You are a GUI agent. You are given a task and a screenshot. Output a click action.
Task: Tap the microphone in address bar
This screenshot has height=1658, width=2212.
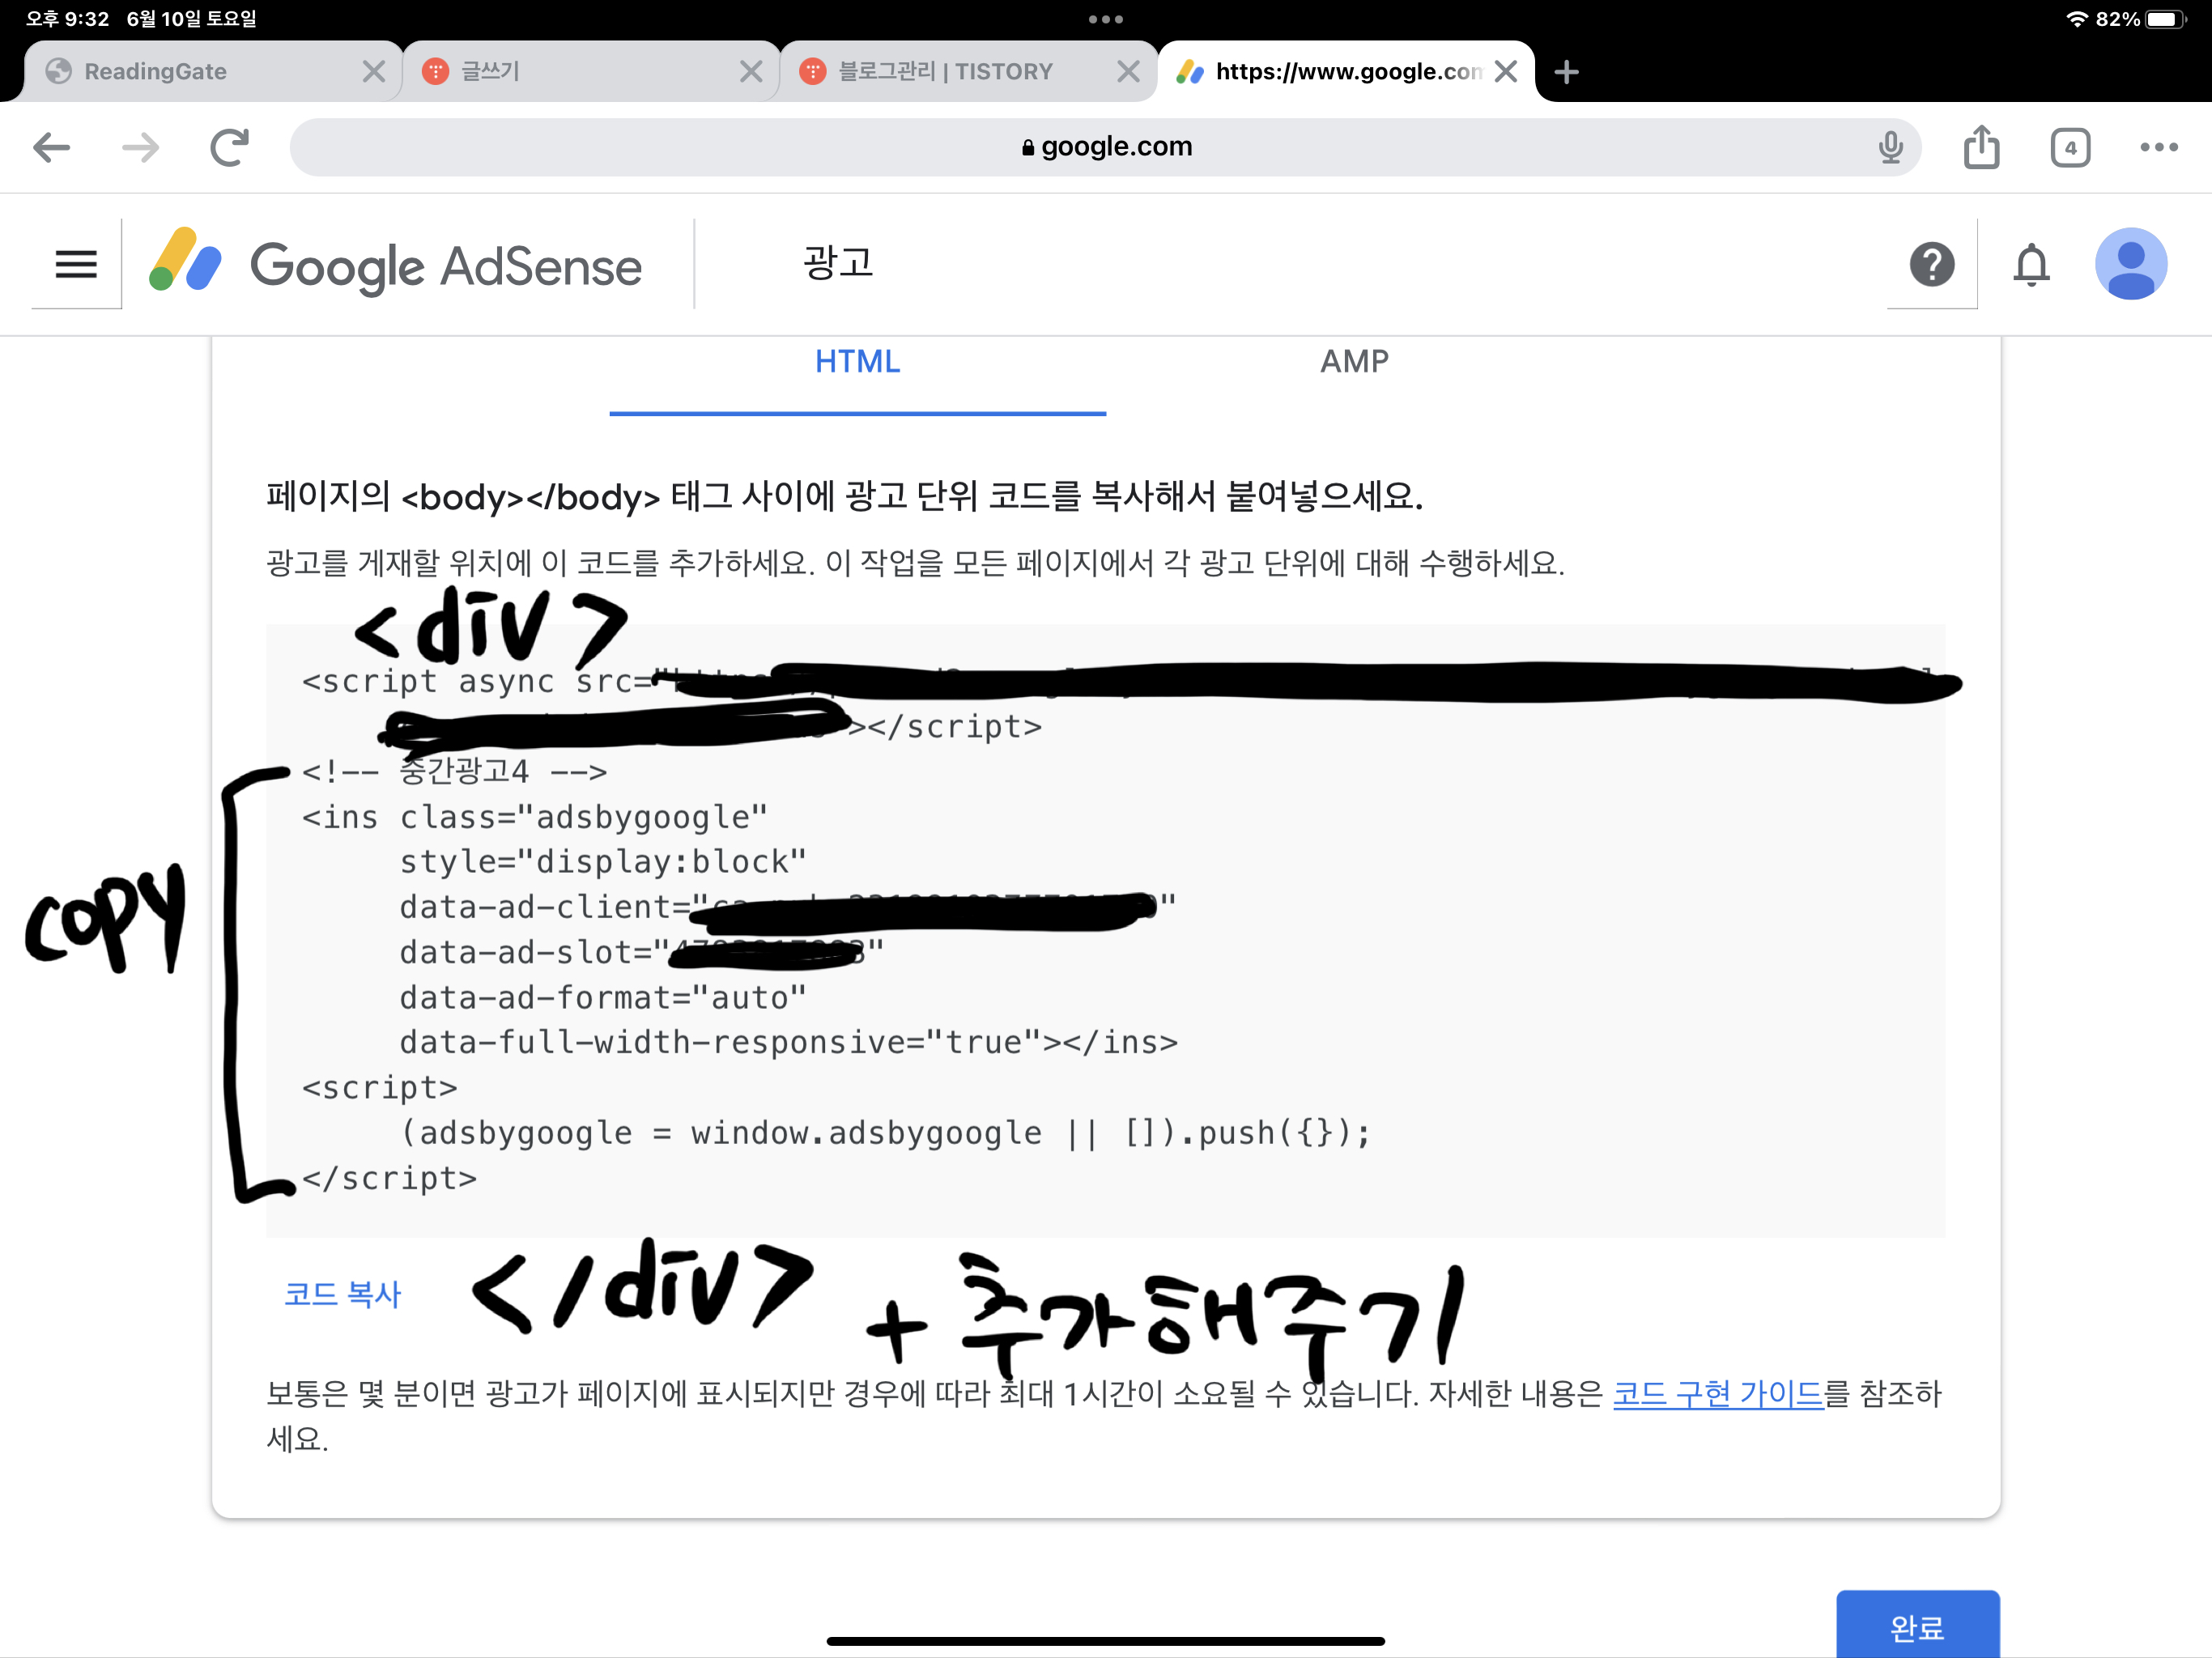pos(1890,148)
